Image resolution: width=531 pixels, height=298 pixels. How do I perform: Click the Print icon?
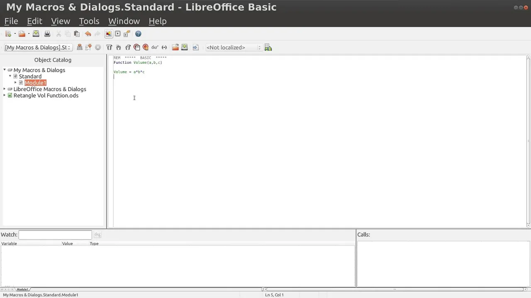coord(47,34)
